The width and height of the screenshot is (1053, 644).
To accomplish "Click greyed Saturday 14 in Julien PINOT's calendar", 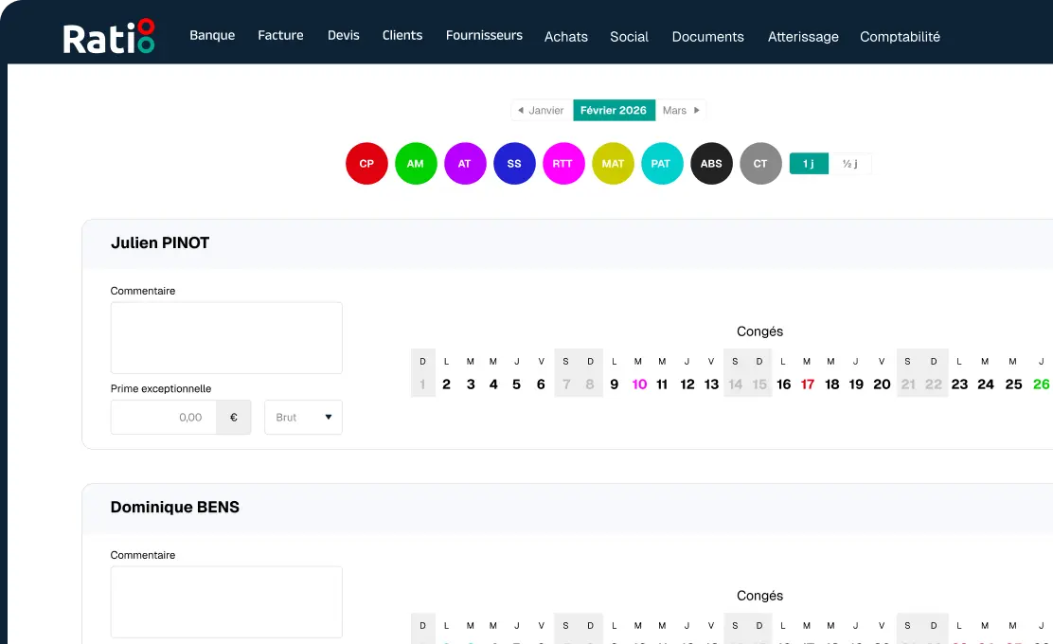I will pyautogui.click(x=736, y=385).
